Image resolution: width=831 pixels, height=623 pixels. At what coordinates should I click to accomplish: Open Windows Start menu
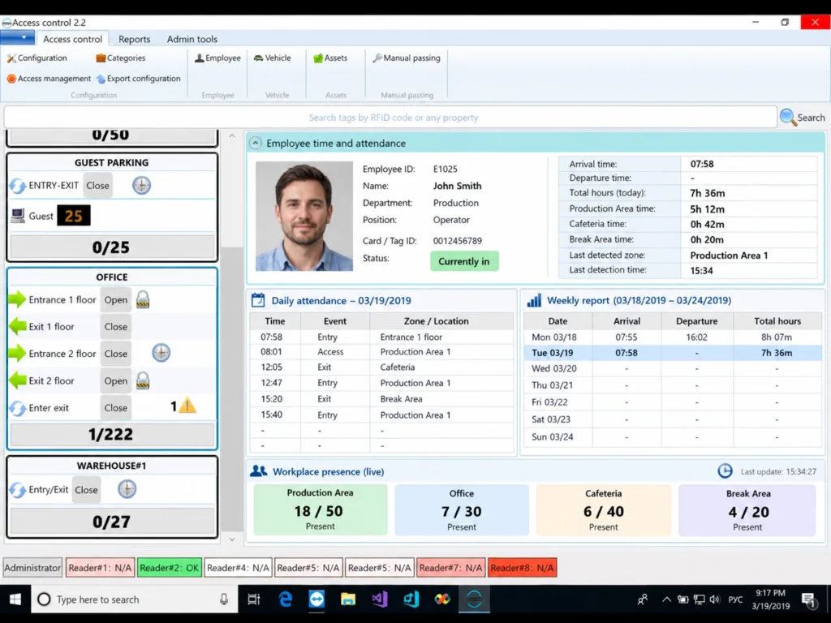click(x=15, y=599)
